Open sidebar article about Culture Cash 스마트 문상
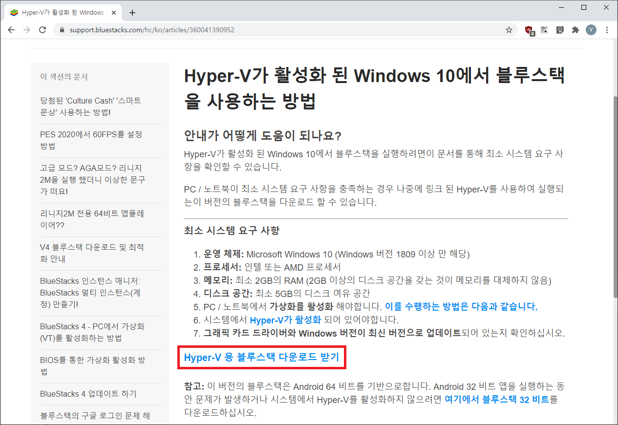The width and height of the screenshot is (618, 425). 90,106
